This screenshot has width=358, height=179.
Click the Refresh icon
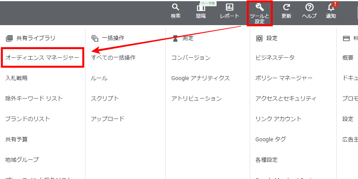[x=286, y=7]
